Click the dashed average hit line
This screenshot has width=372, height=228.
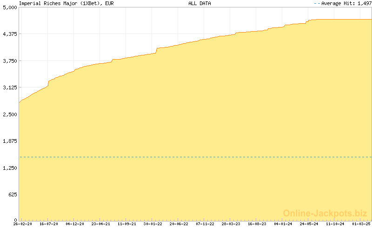pos(195,157)
